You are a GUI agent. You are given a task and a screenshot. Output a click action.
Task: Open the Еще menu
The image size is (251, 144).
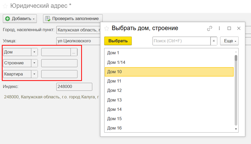[229, 41]
